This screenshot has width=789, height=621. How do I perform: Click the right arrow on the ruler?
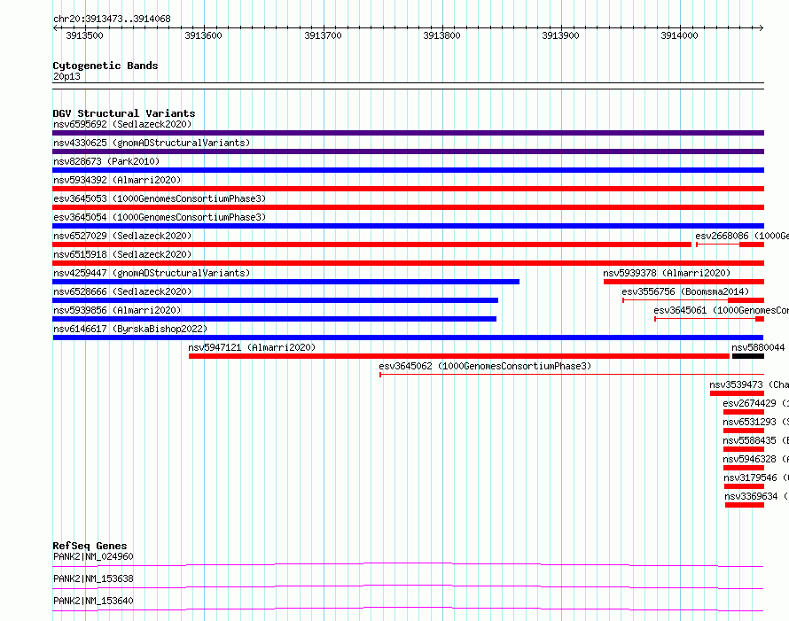coord(761,27)
